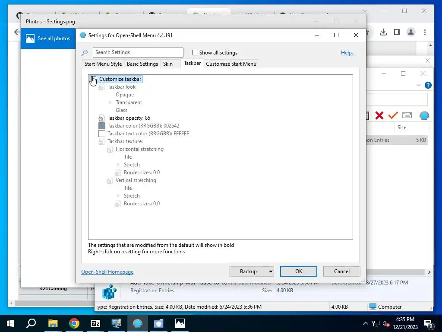442x332 pixels.
Task: Open File Explorer from the taskbar
Action: 53,323
